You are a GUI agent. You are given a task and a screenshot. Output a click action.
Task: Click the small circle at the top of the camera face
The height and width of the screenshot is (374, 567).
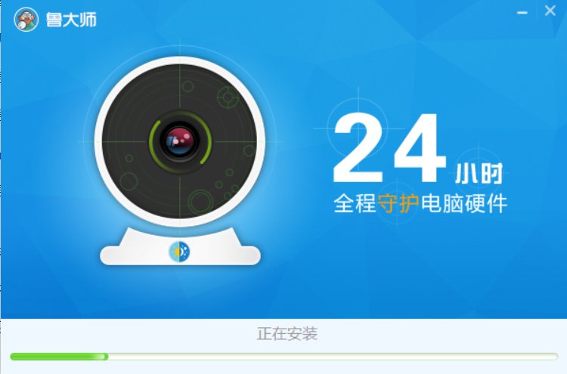point(187,86)
